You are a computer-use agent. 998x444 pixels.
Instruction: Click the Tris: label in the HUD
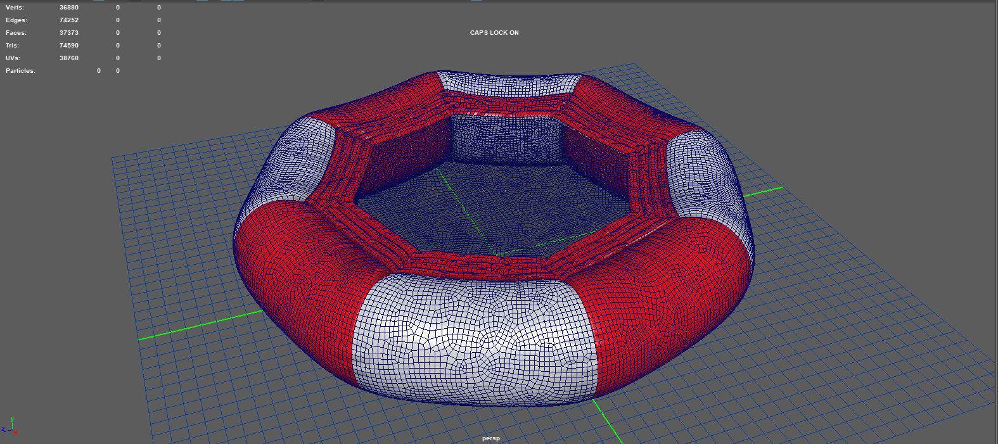13,46
